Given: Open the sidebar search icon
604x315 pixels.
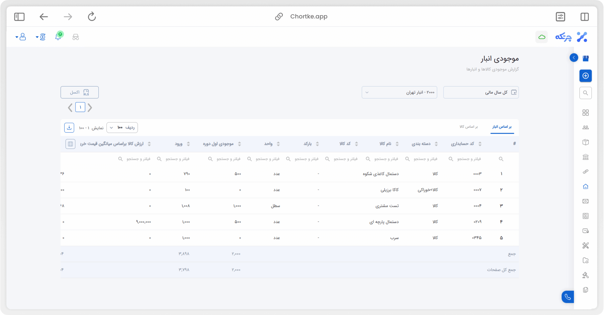Looking at the screenshot, I should point(586,93).
